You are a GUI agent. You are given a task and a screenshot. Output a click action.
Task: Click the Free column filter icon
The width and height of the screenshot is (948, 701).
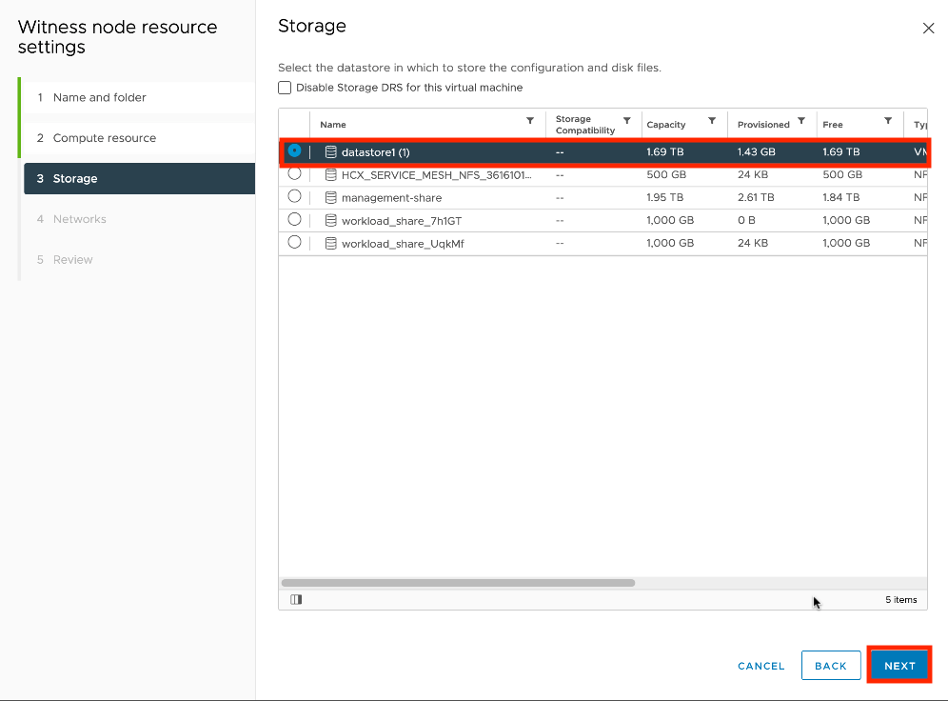point(888,121)
